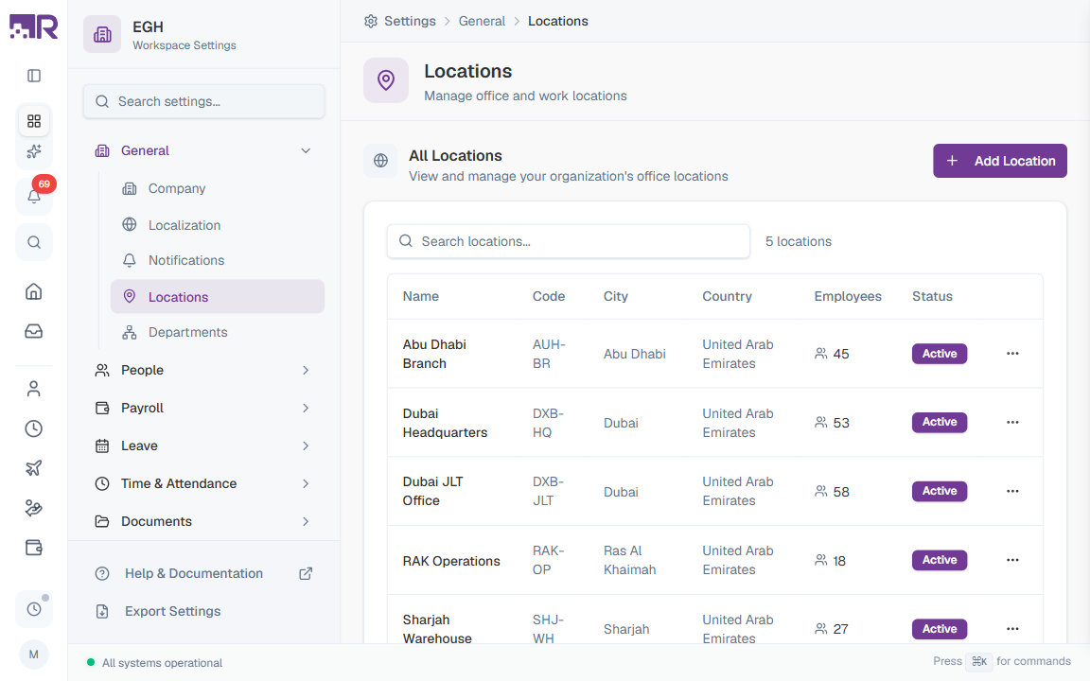Sort by the Employees column header
The image size is (1090, 681).
(848, 297)
